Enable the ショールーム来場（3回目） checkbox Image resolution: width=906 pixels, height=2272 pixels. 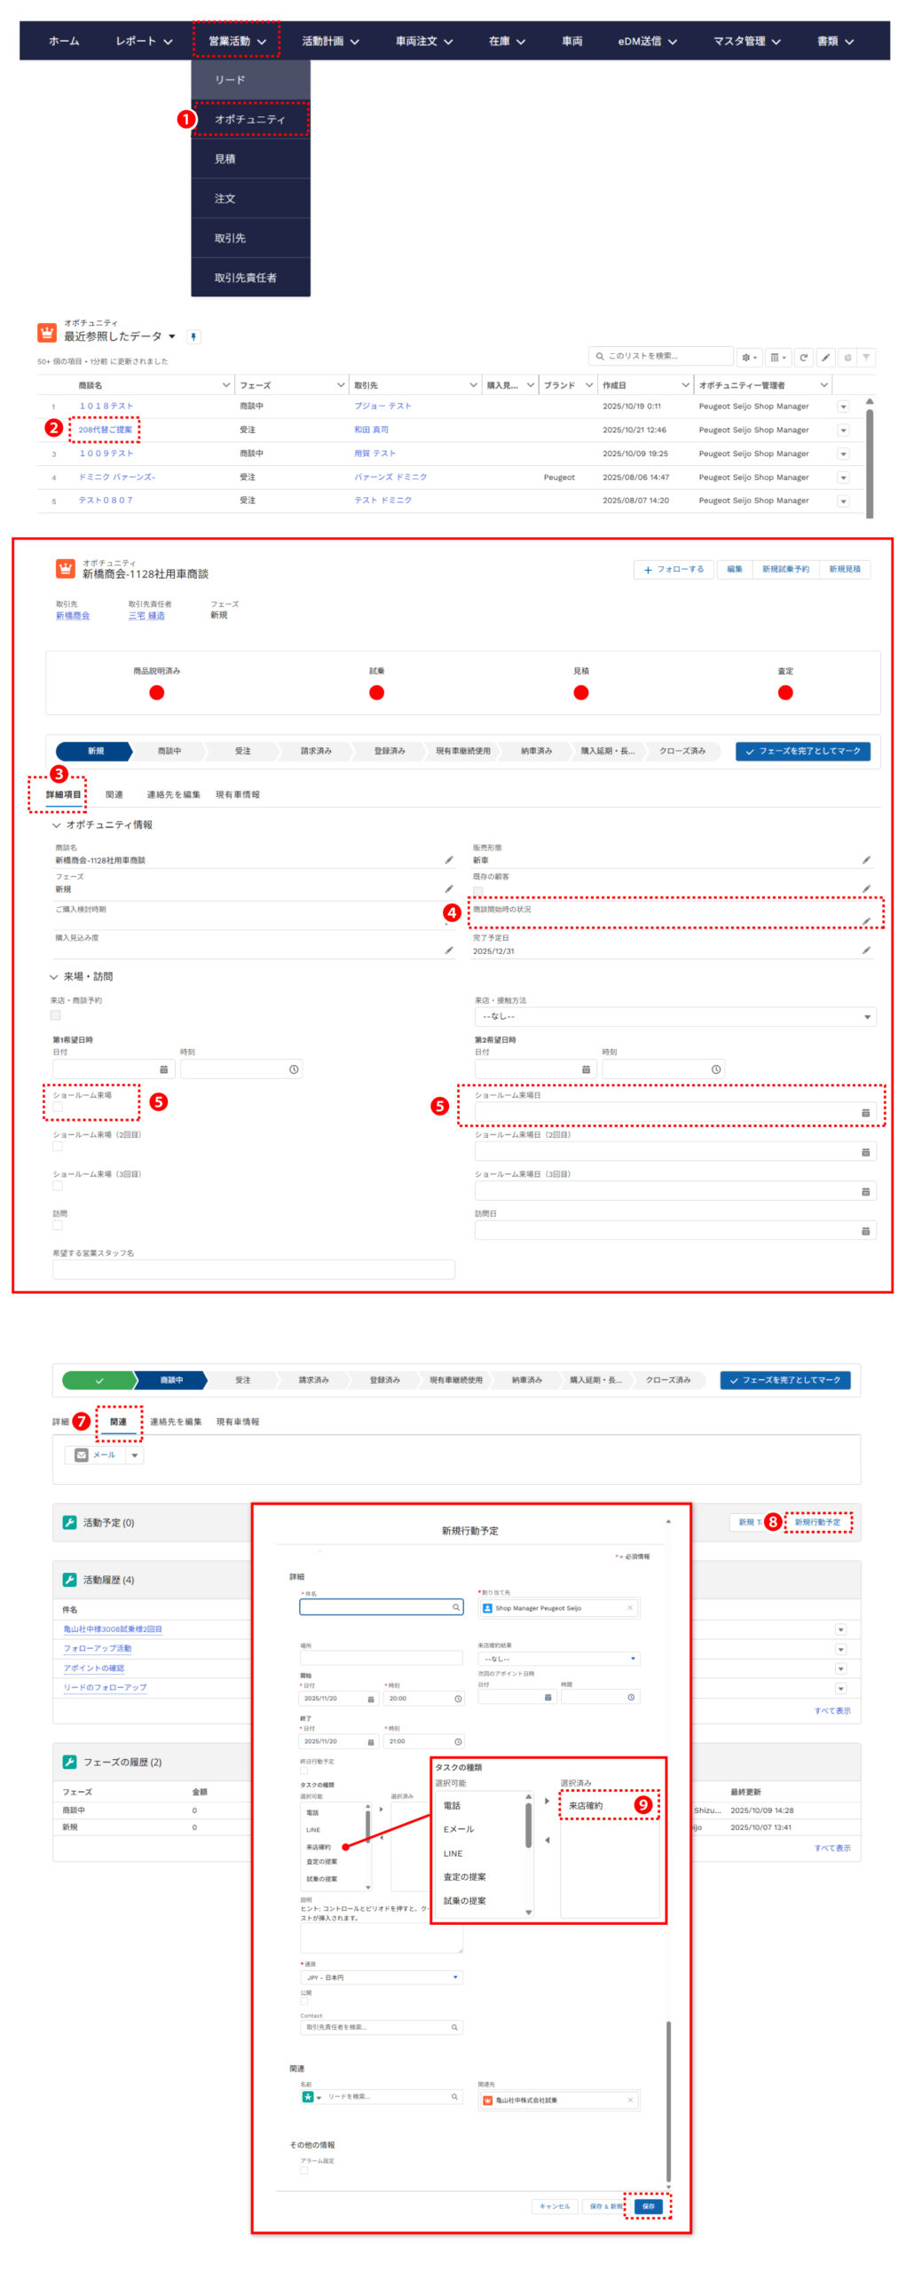(58, 1186)
